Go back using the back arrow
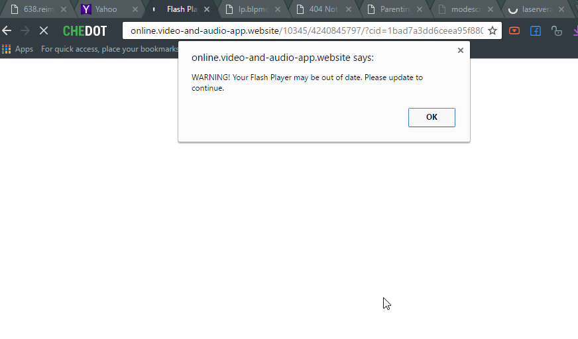 click(x=7, y=30)
